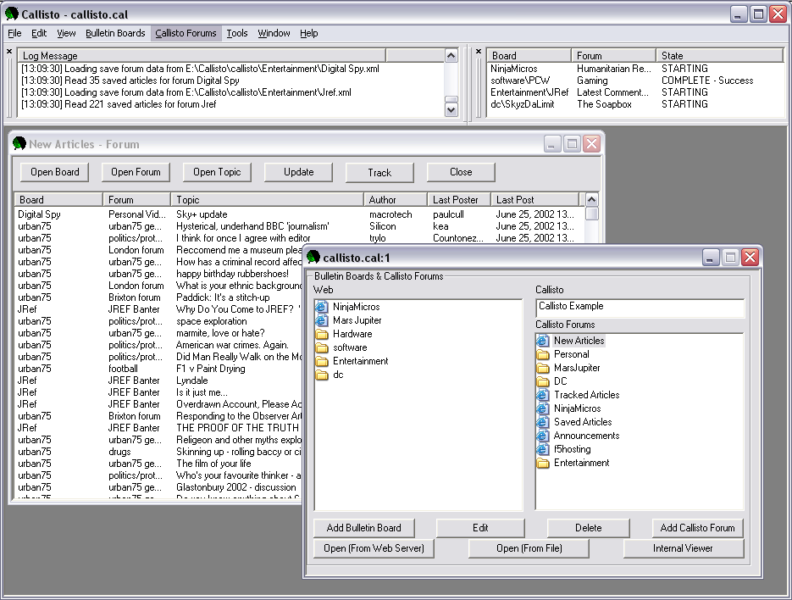Sort articles by Last Poster column header
The width and height of the screenshot is (792, 600).
pyautogui.click(x=459, y=200)
